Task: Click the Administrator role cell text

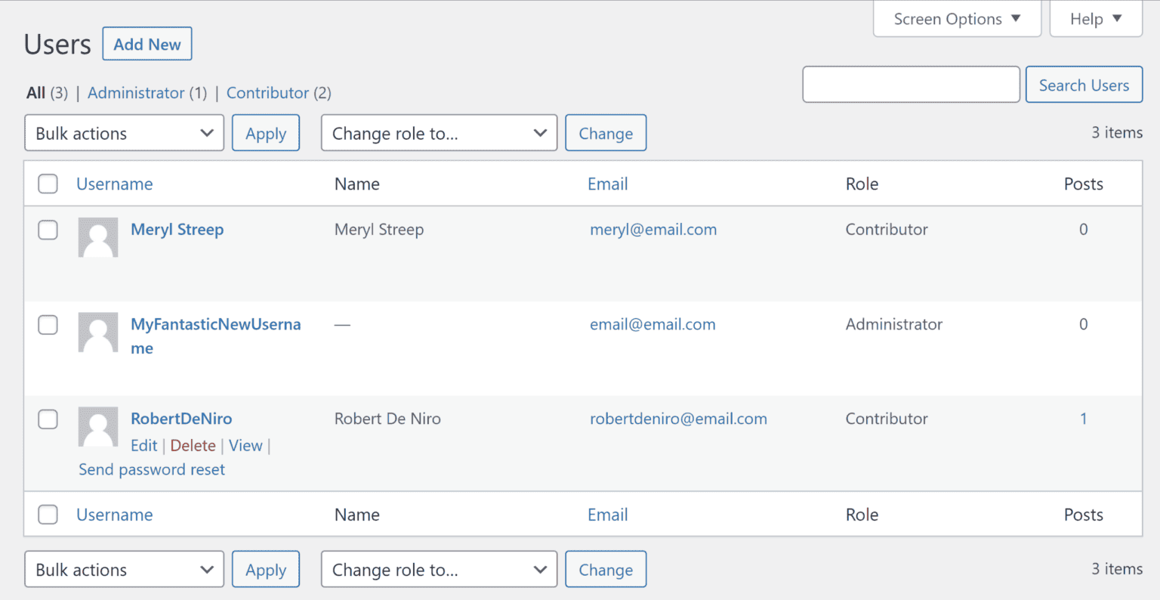Action: 894,324
